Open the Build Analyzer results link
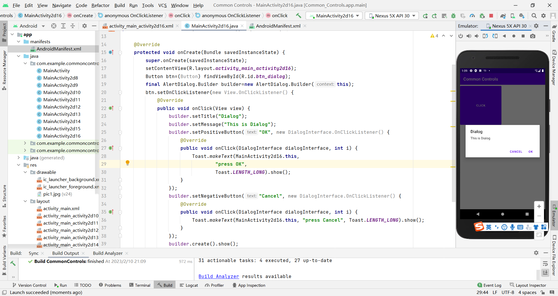Viewport: 558px width, 296px height. point(218,276)
